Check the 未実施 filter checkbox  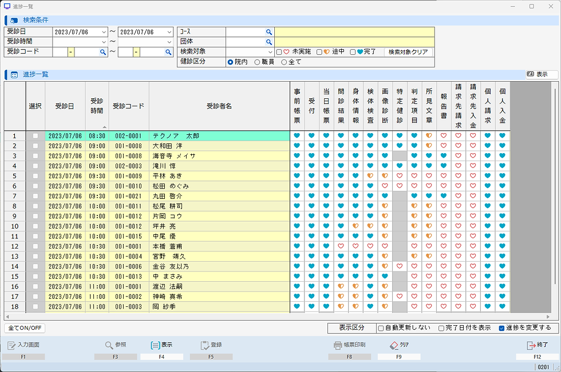click(x=279, y=52)
